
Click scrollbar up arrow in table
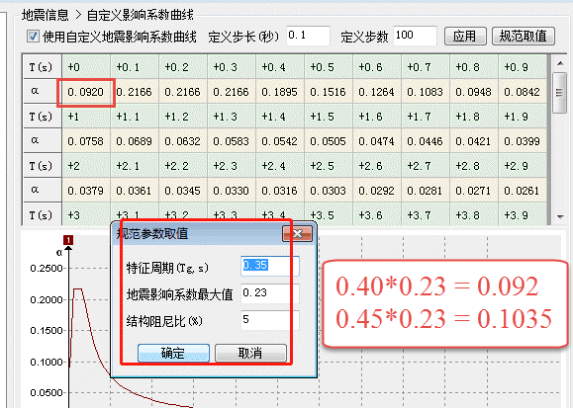click(x=560, y=63)
